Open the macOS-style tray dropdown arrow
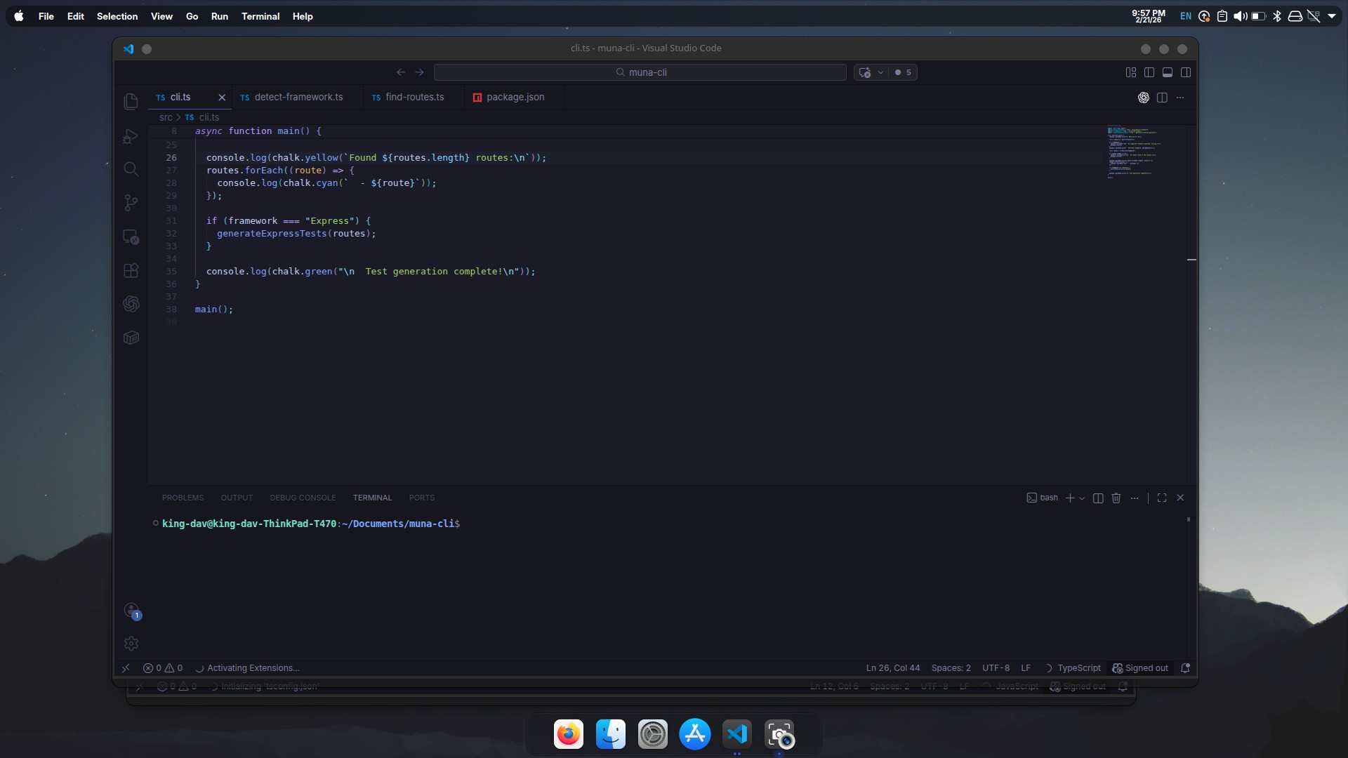The image size is (1348, 758). (1332, 16)
